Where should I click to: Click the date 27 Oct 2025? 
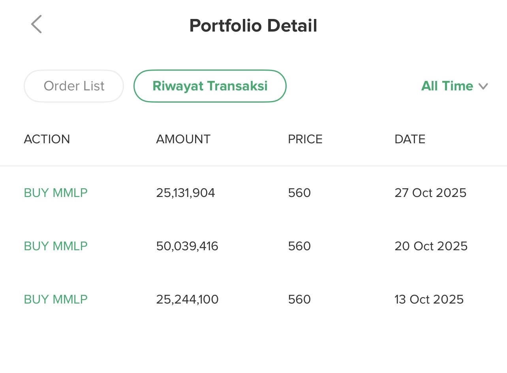(430, 193)
